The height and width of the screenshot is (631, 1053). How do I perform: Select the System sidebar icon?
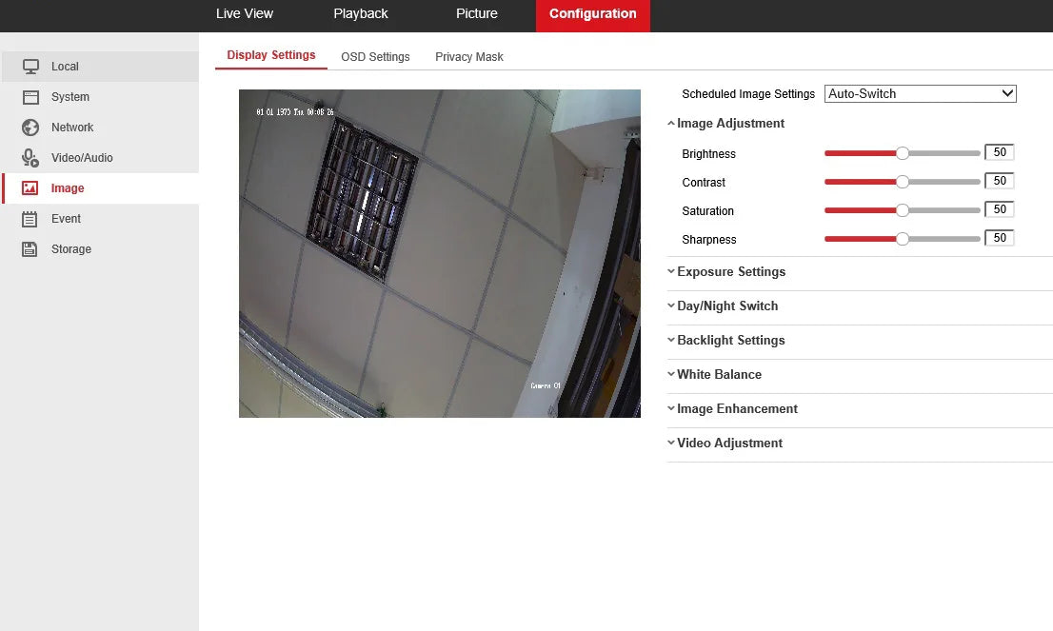click(70, 96)
